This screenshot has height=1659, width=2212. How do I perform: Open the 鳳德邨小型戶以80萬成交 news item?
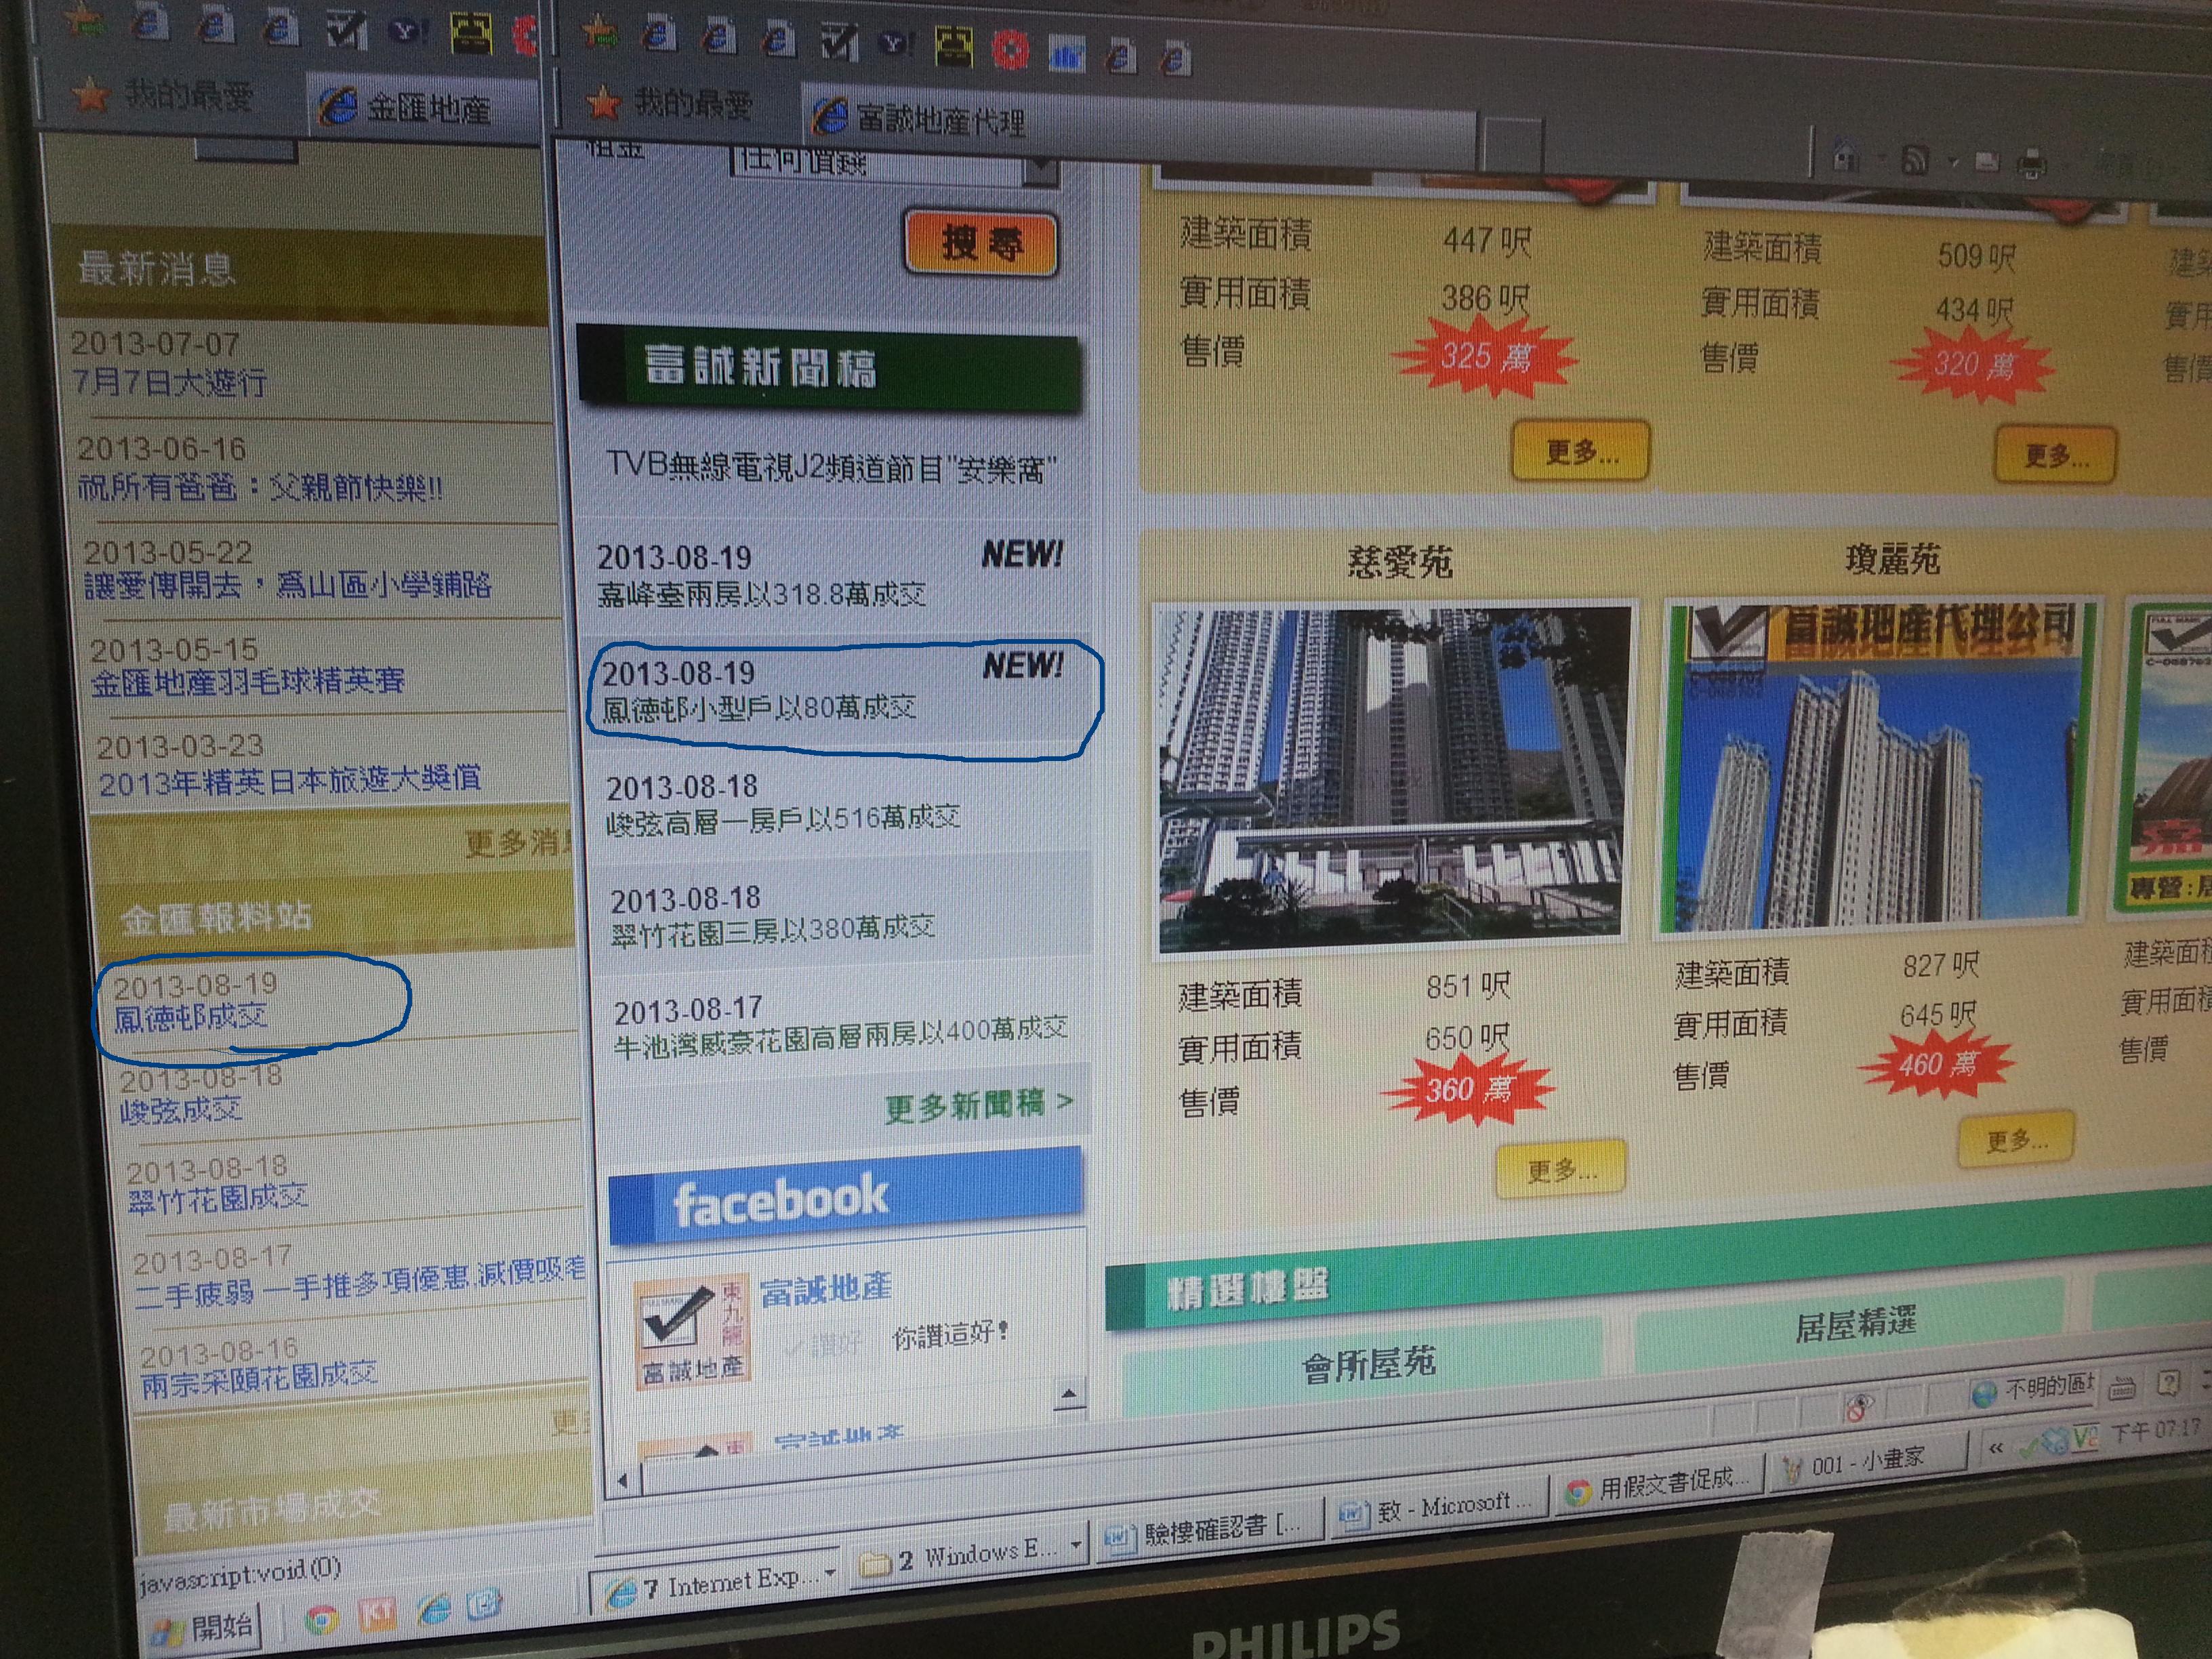[758, 707]
